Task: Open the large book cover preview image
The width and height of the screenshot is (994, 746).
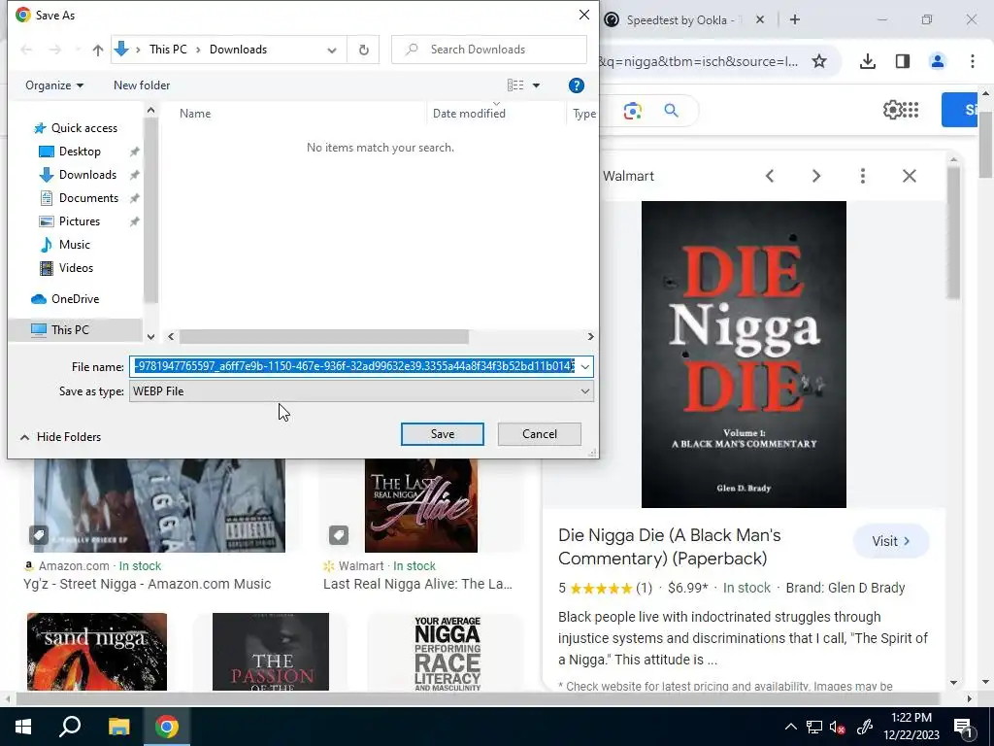Action: click(744, 354)
